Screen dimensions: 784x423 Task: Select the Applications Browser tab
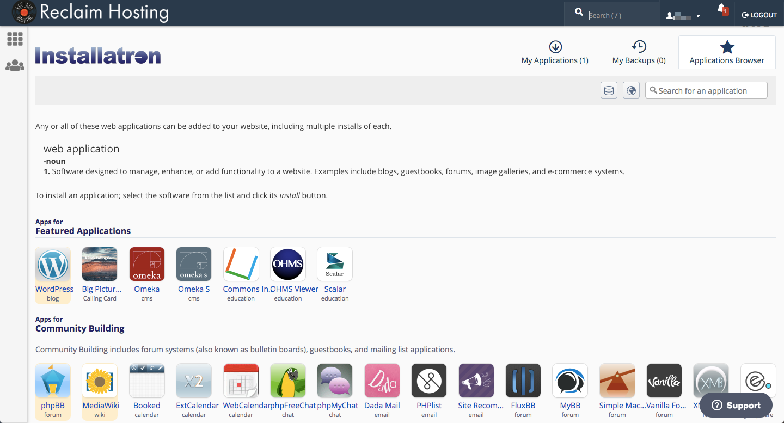(x=727, y=53)
